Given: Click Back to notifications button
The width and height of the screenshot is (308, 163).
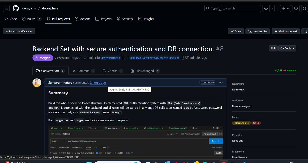Looking at the screenshot, I should pyautogui.click(x=19, y=31).
